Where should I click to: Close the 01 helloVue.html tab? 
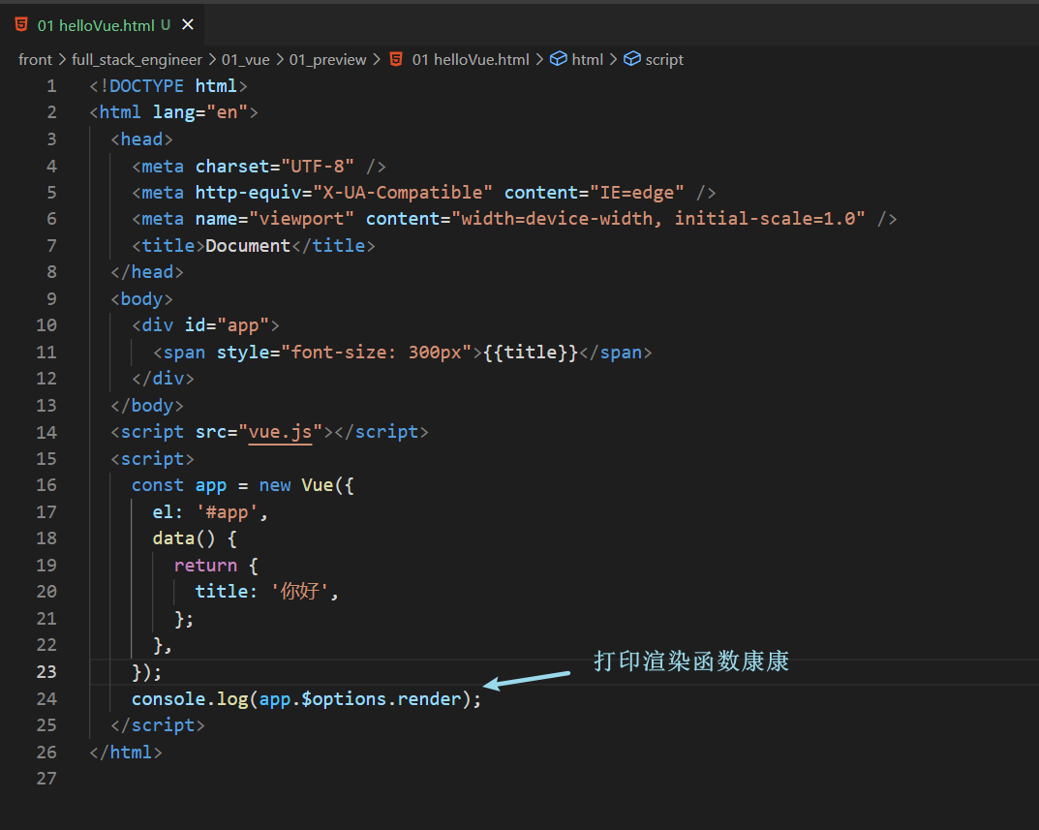(188, 24)
